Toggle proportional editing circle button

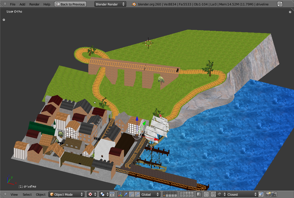pos(206,195)
